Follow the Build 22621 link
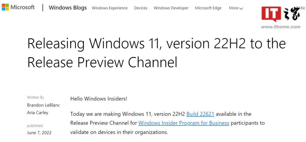Viewport: 306px width, 142px height. click(200, 114)
